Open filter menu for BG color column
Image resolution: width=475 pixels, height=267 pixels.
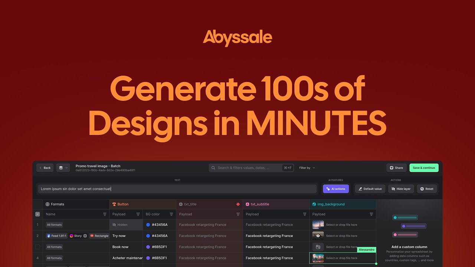[x=171, y=214]
